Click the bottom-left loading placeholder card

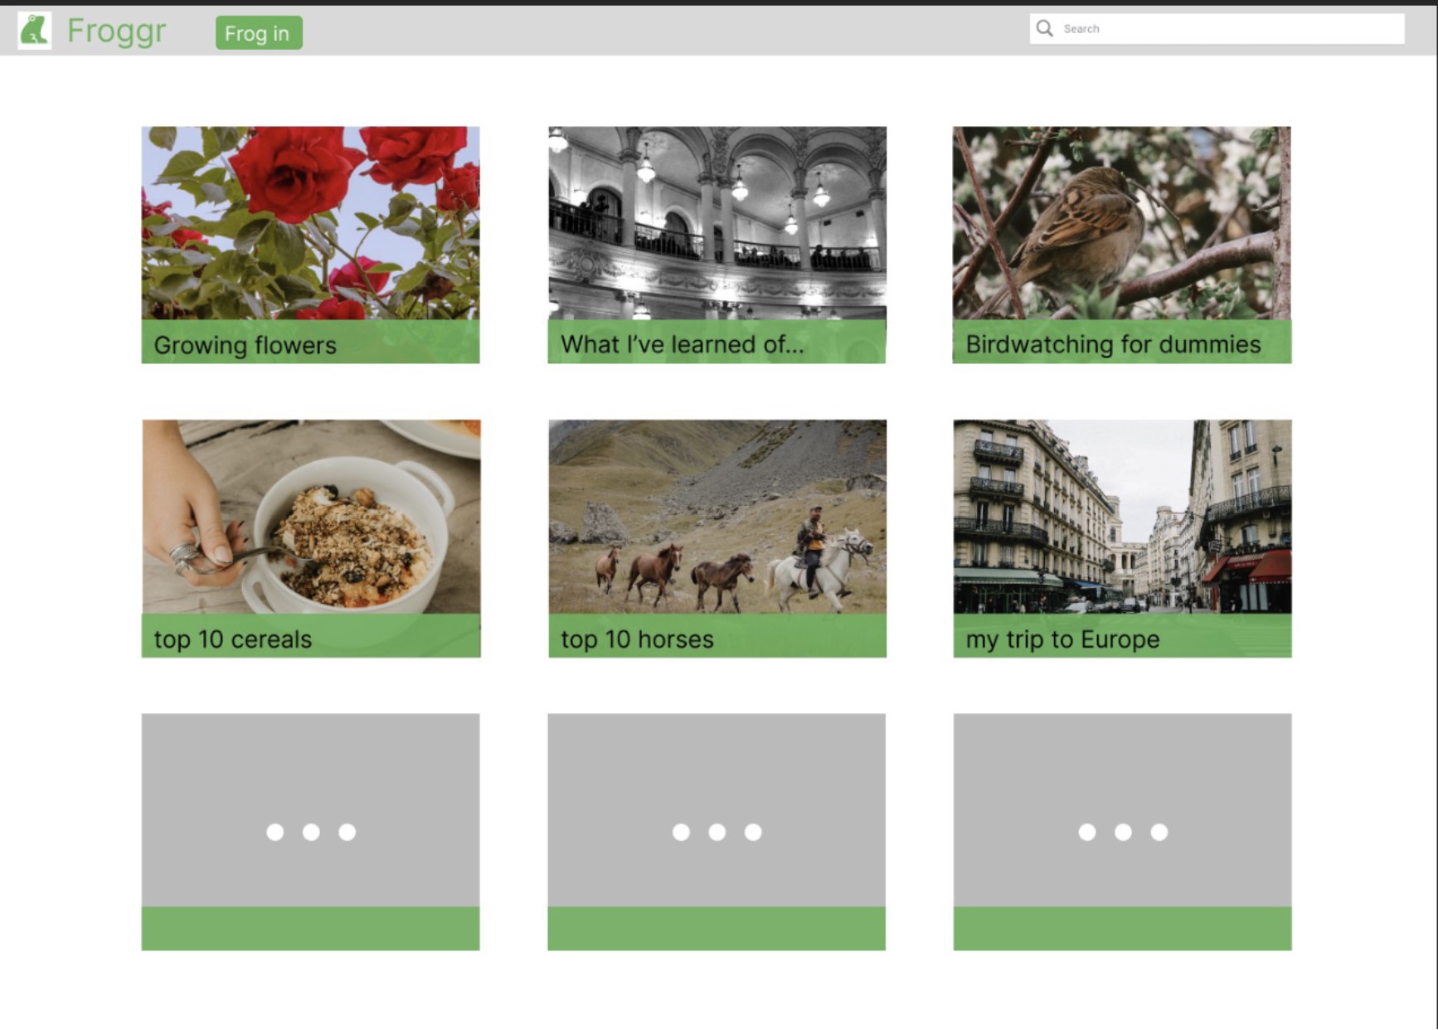click(x=310, y=831)
